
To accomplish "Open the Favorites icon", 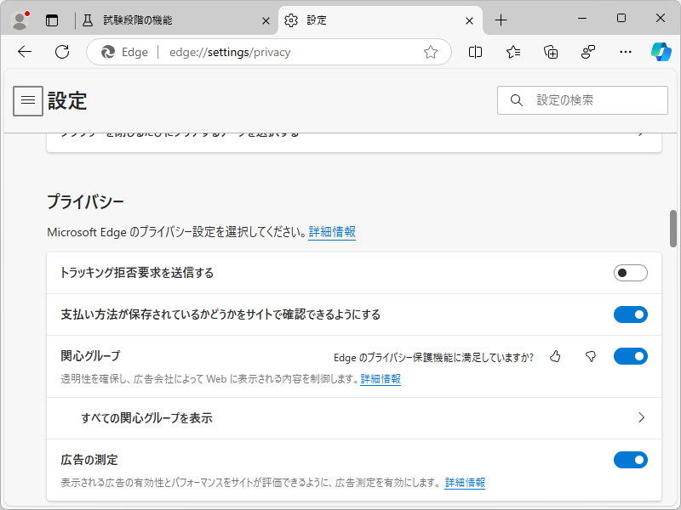I will pos(512,52).
